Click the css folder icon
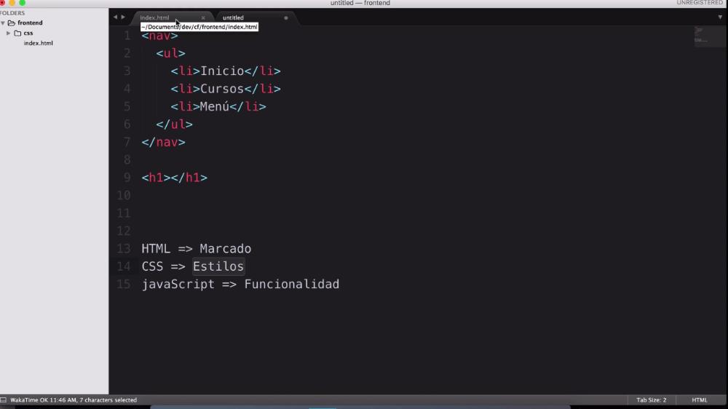Image resolution: width=728 pixels, height=409 pixels. [17, 33]
